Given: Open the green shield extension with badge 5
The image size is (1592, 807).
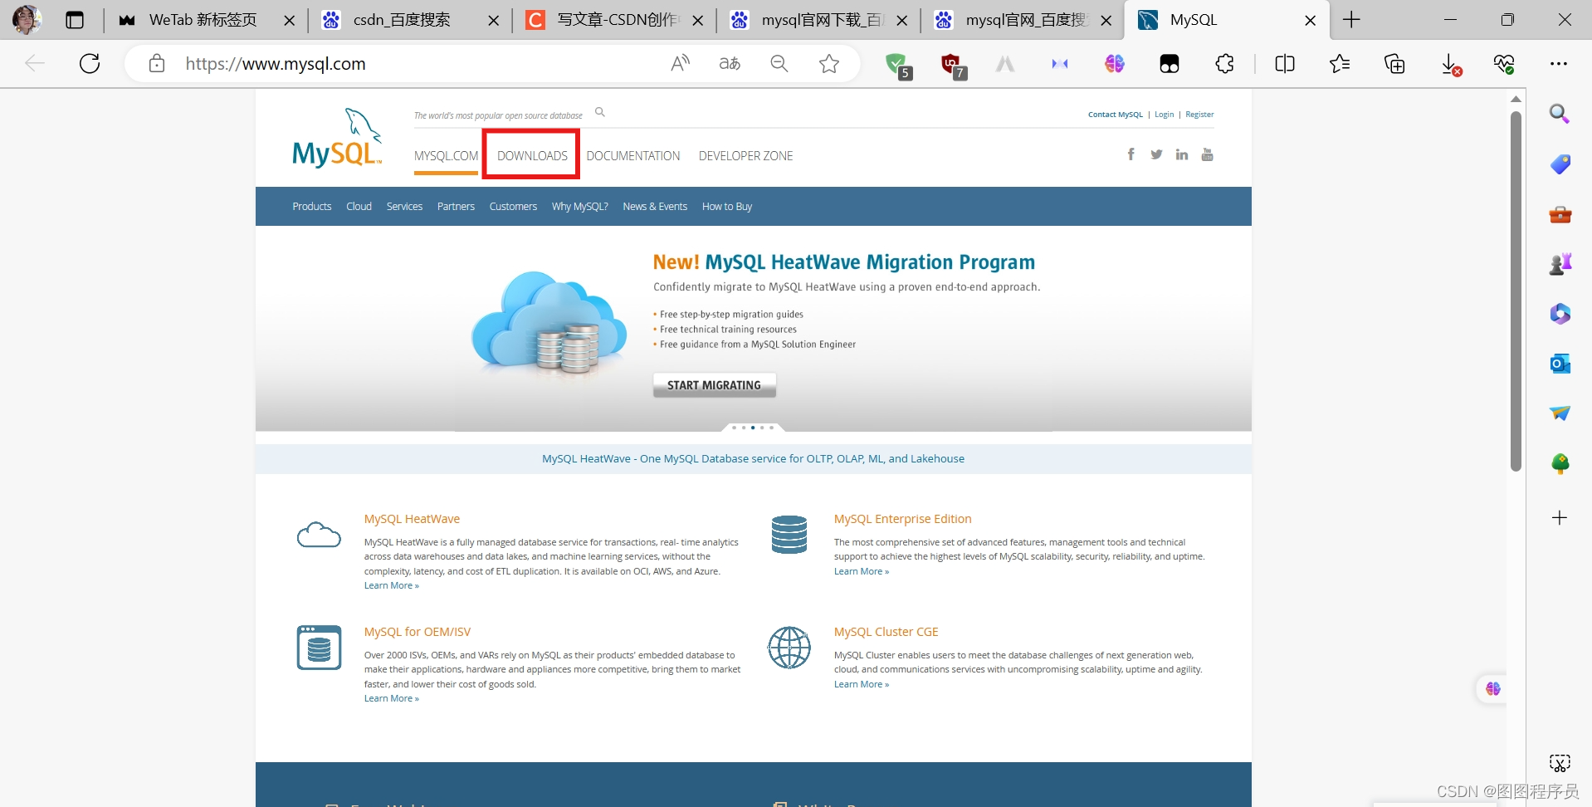Looking at the screenshot, I should (x=897, y=65).
